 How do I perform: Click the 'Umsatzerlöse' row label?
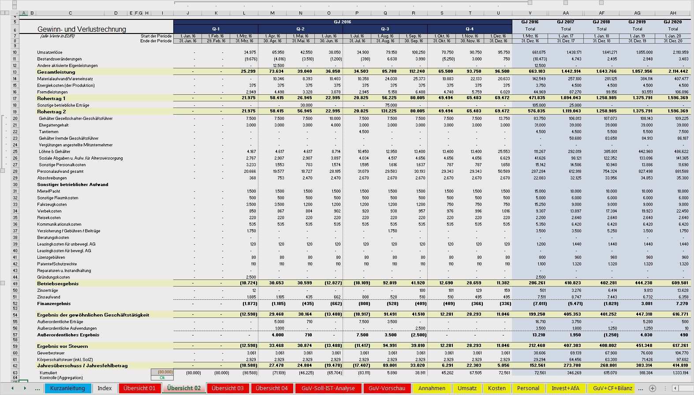(50, 52)
